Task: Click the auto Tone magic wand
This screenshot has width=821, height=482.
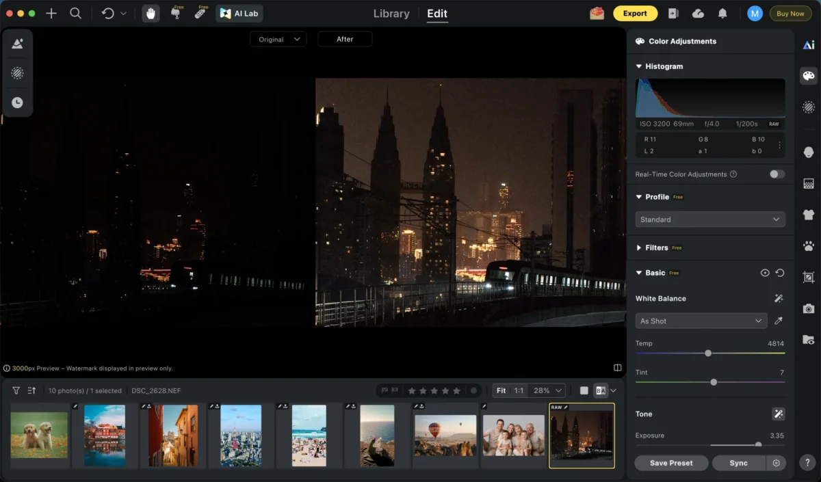Action: coord(778,414)
